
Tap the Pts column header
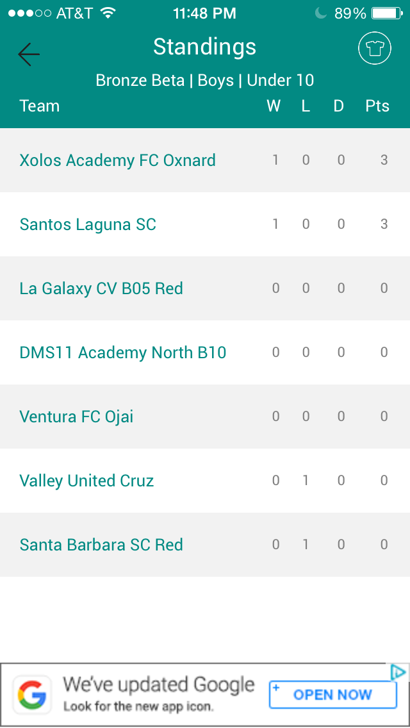(x=377, y=106)
